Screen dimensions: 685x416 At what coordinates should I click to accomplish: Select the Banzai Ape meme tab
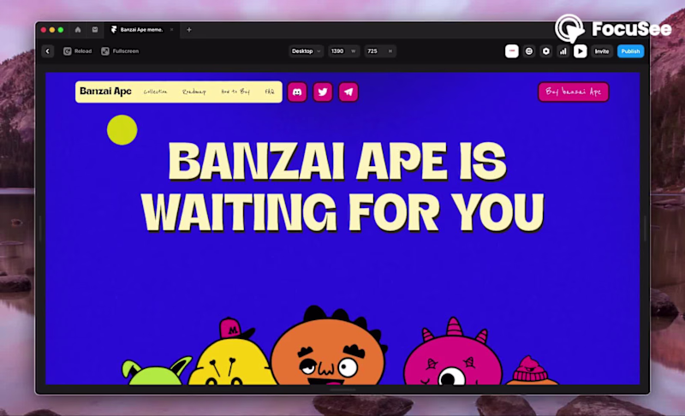[x=141, y=30]
